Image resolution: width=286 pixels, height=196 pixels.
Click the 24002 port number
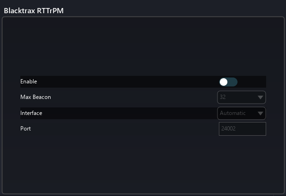pyautogui.click(x=229, y=129)
